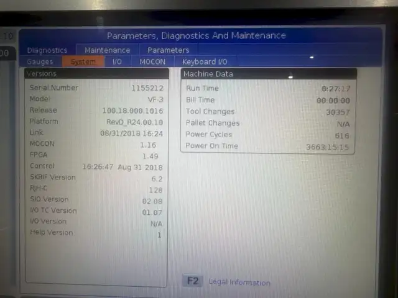Select the Help Version row
Screen dimensions: 398x298
click(95, 233)
